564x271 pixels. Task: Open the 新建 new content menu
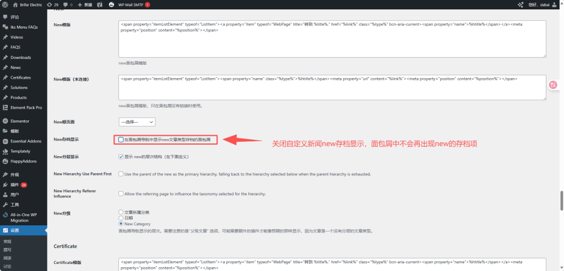coord(84,4)
